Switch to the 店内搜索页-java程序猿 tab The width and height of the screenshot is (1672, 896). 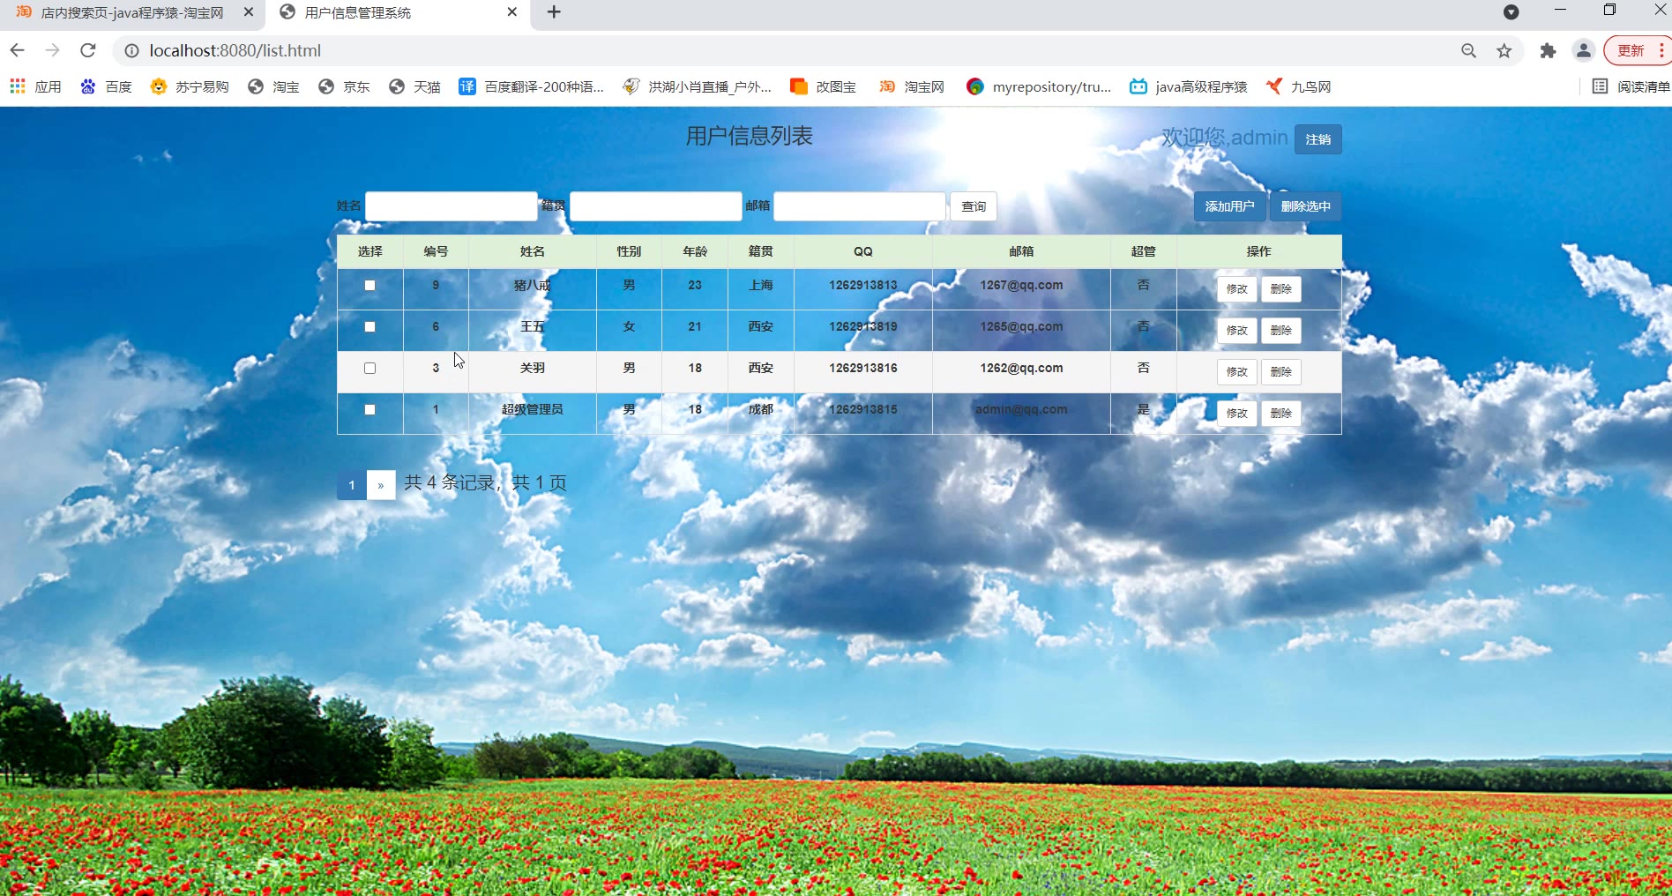tap(132, 12)
